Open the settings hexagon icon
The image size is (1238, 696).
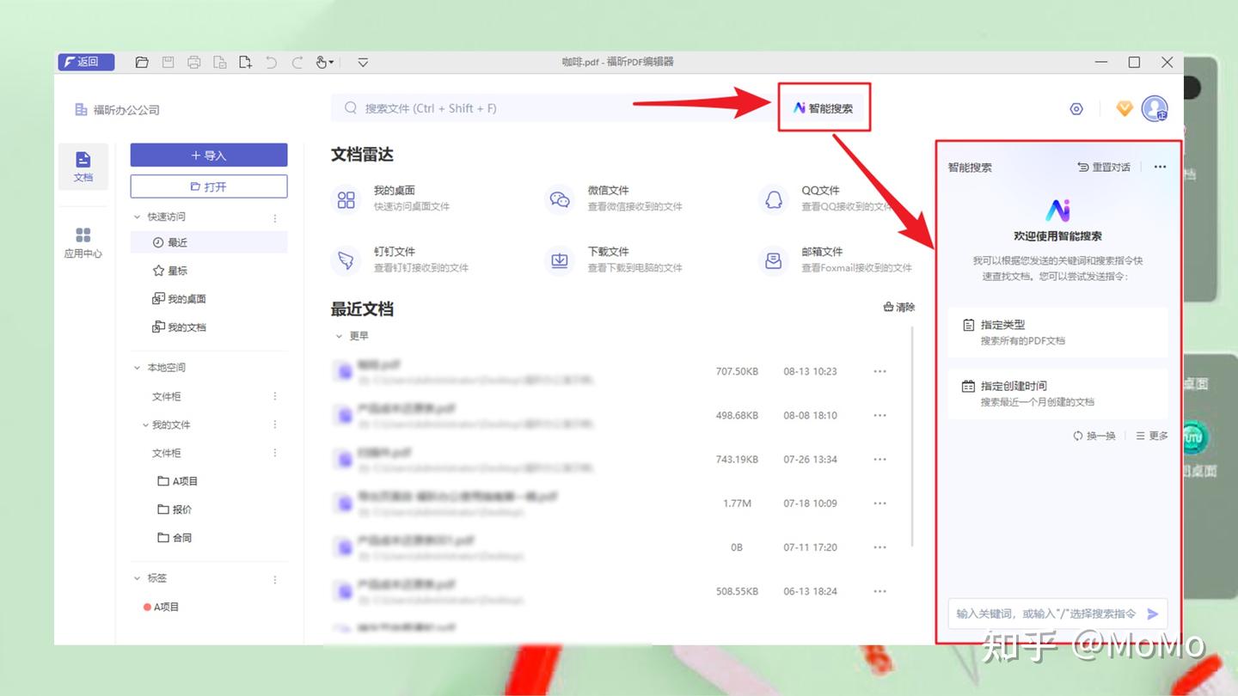(x=1076, y=109)
